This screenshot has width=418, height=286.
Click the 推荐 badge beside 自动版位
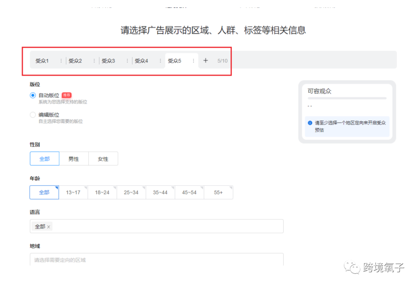(x=66, y=95)
